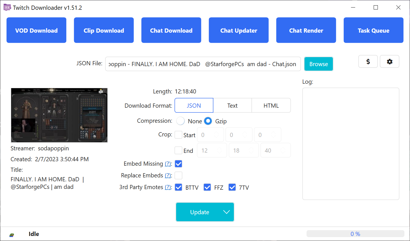Minimize the Twitch Downloader window
410x241 pixels.
click(x=353, y=8)
